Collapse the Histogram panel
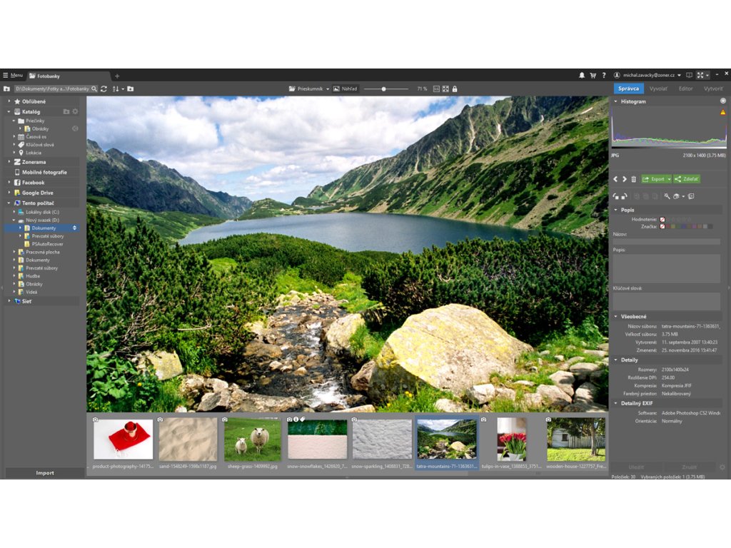 coord(616,101)
